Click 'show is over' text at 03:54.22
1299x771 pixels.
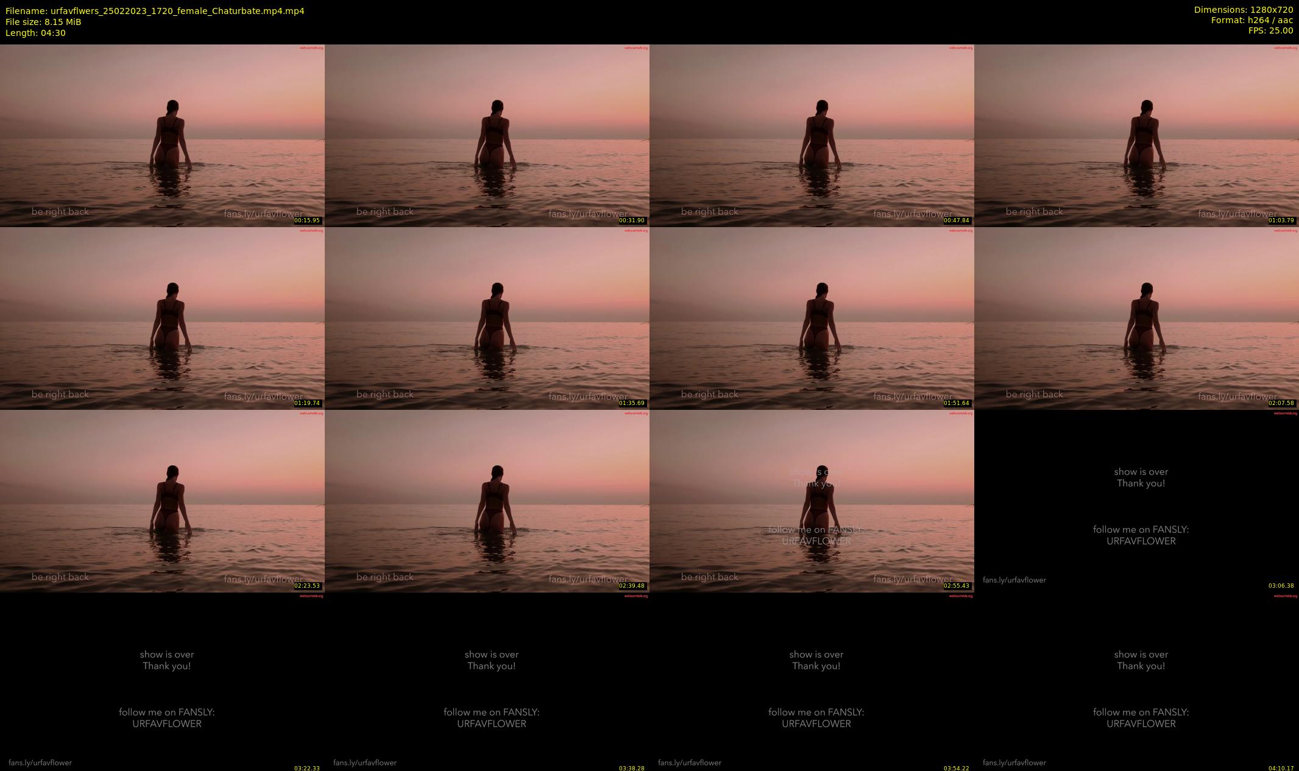(816, 654)
